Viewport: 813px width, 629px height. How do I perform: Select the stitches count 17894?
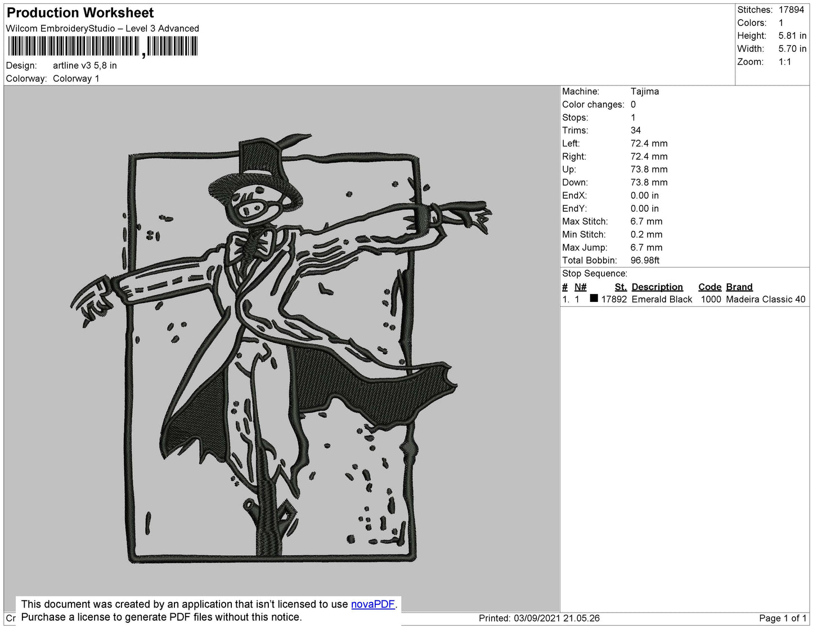[791, 10]
